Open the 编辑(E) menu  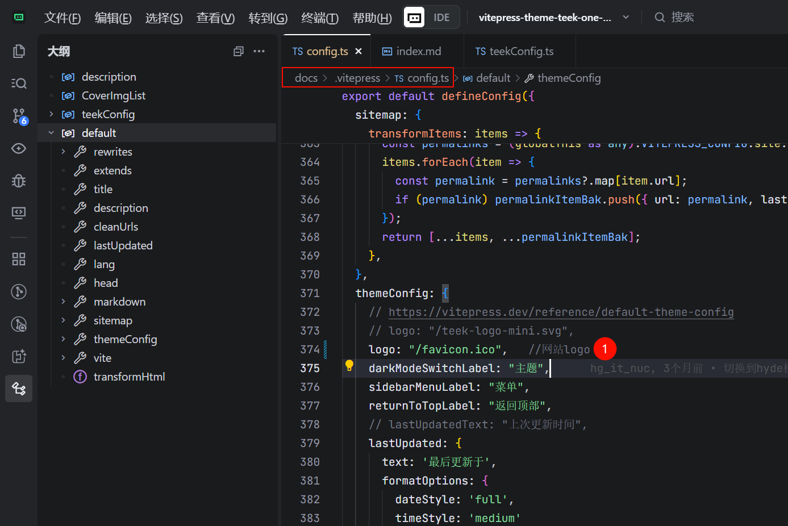pos(113,18)
